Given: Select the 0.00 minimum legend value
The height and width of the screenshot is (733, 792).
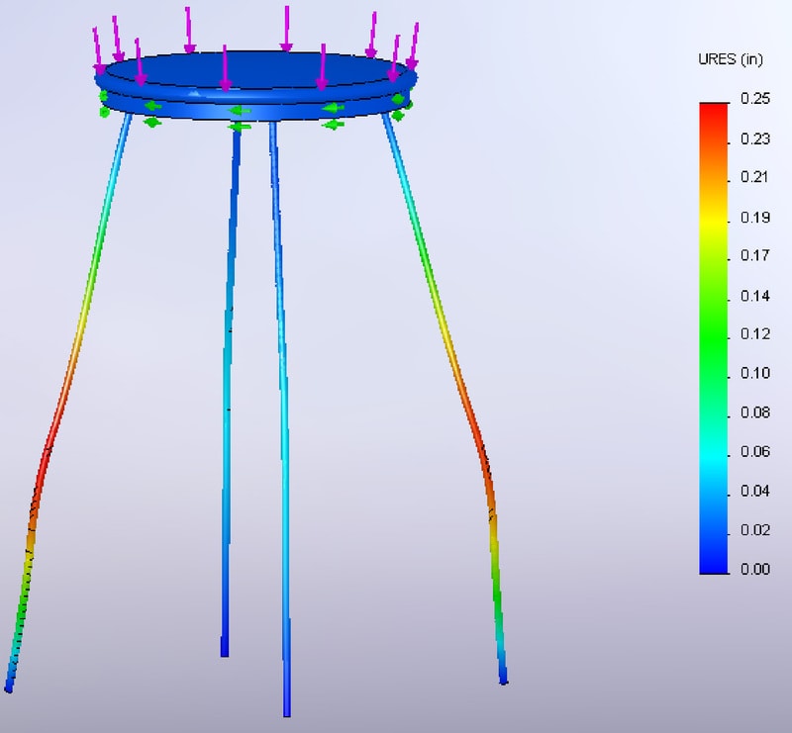Looking at the screenshot, I should point(754,569).
